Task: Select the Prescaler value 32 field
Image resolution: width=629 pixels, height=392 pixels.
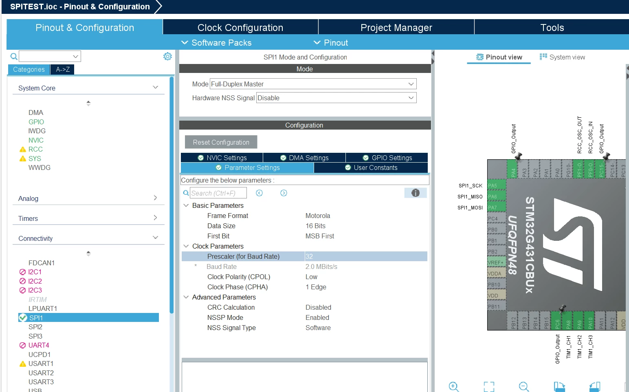Action: [x=366, y=256]
